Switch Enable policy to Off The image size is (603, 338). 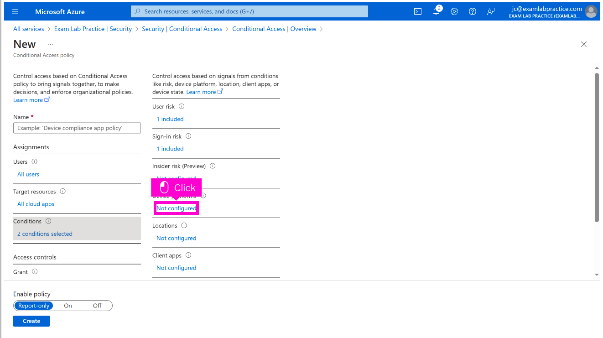[x=97, y=306]
